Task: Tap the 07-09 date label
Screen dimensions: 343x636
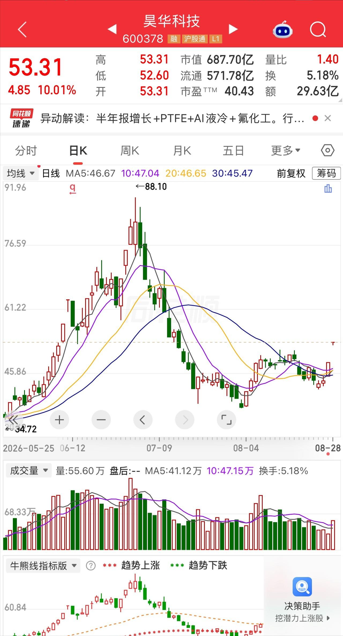Action: (x=159, y=448)
